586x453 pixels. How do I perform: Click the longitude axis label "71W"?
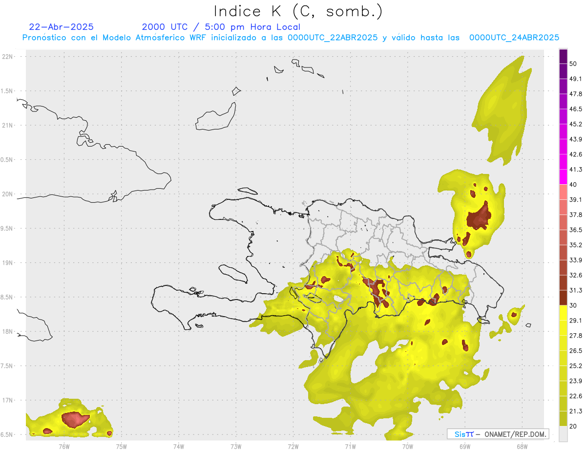pyautogui.click(x=350, y=447)
